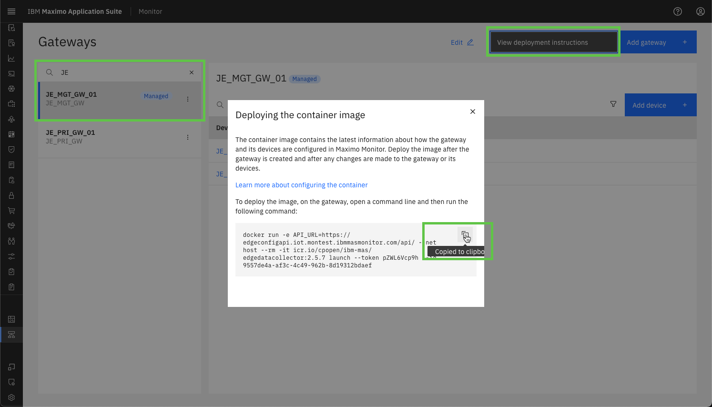The width and height of the screenshot is (712, 407).
Task: Click the tree nodes sidebar icon
Action: tap(11, 119)
